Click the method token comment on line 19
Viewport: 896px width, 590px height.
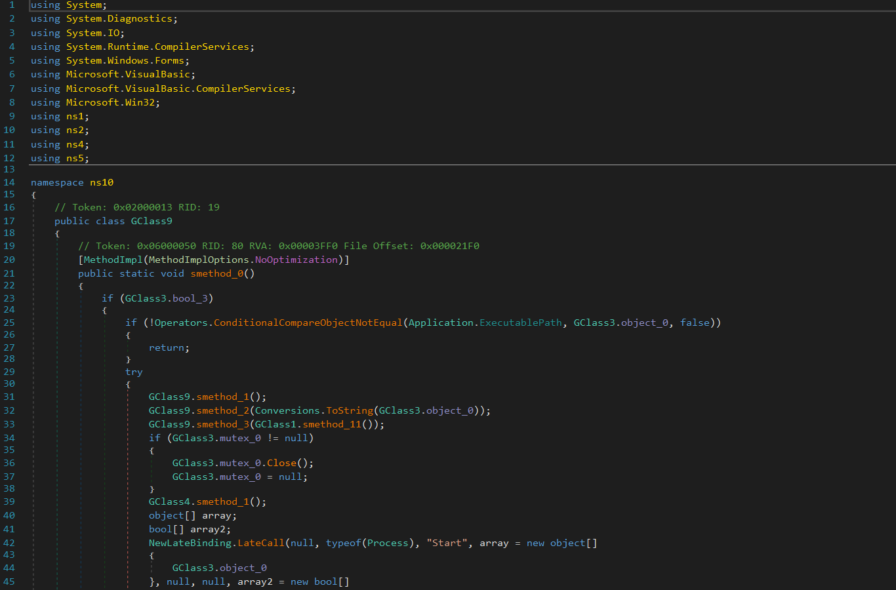278,246
